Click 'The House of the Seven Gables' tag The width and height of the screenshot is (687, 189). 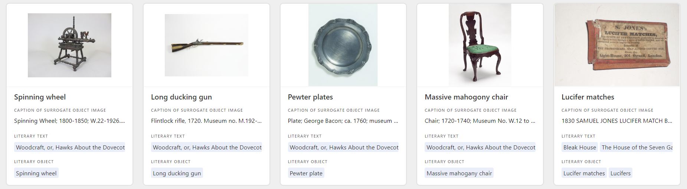coord(636,147)
